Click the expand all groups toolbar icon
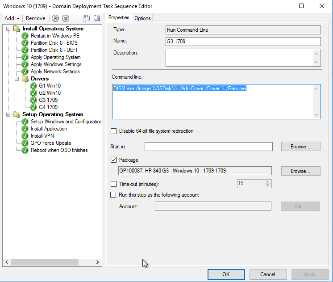This screenshot has width=333, height=282. tap(87, 18)
